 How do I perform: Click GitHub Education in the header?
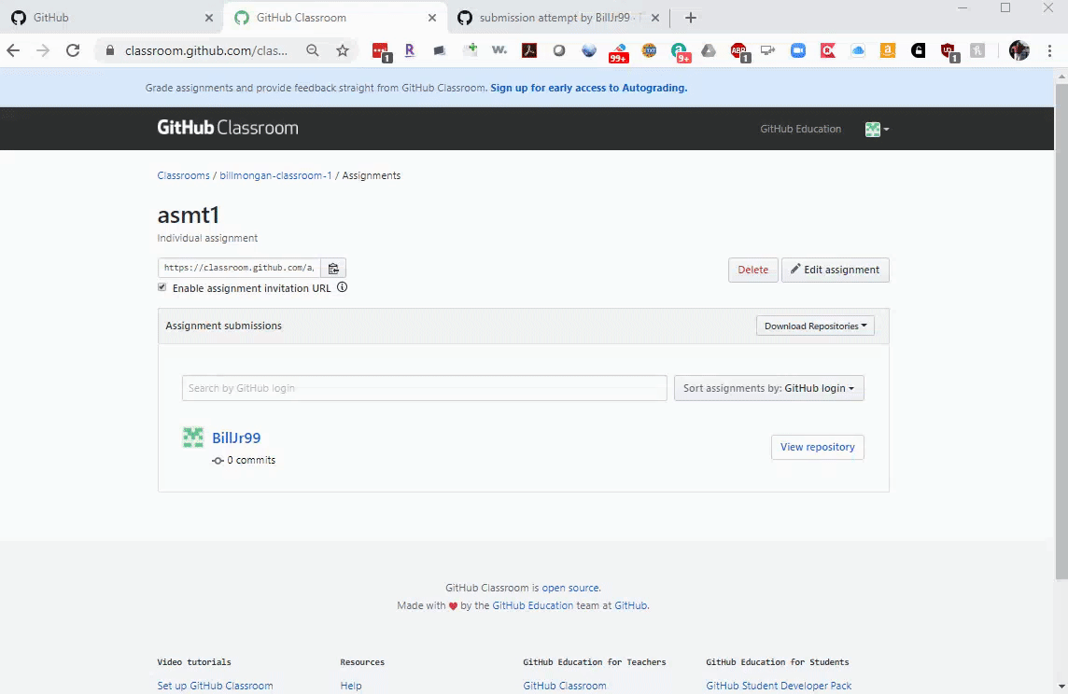(x=800, y=129)
